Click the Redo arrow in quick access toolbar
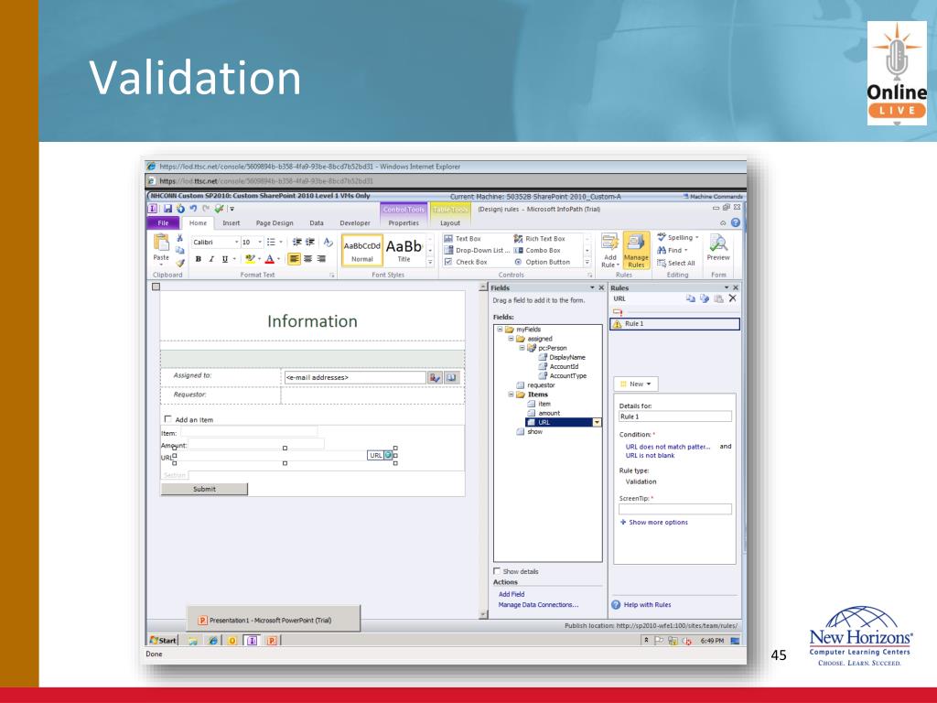This screenshot has height=703, width=937. (x=206, y=209)
